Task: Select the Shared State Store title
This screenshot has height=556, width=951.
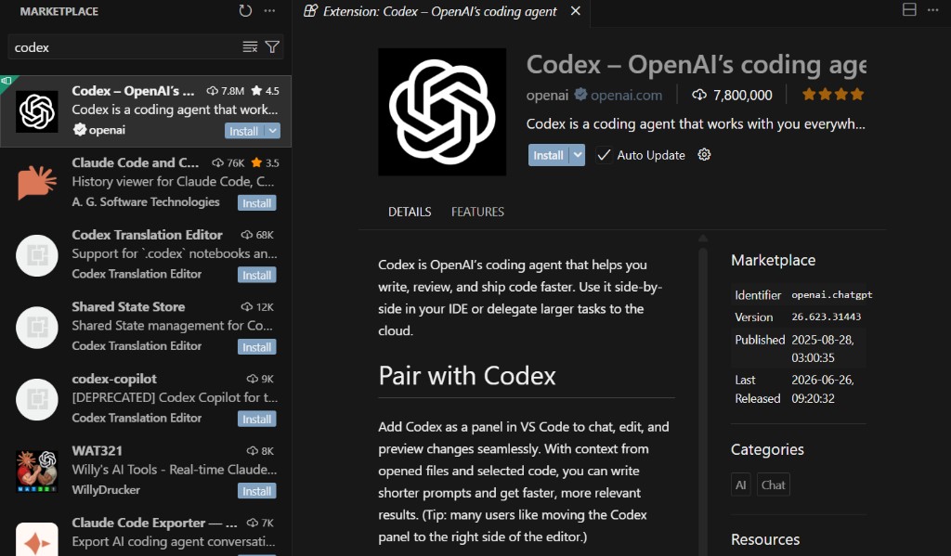Action: (128, 307)
